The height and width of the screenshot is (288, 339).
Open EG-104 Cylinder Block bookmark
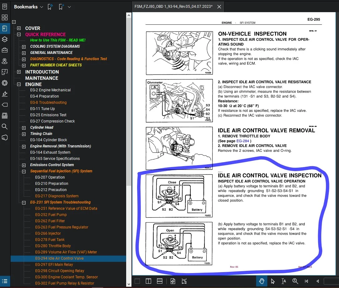pyautogui.click(x=49, y=140)
